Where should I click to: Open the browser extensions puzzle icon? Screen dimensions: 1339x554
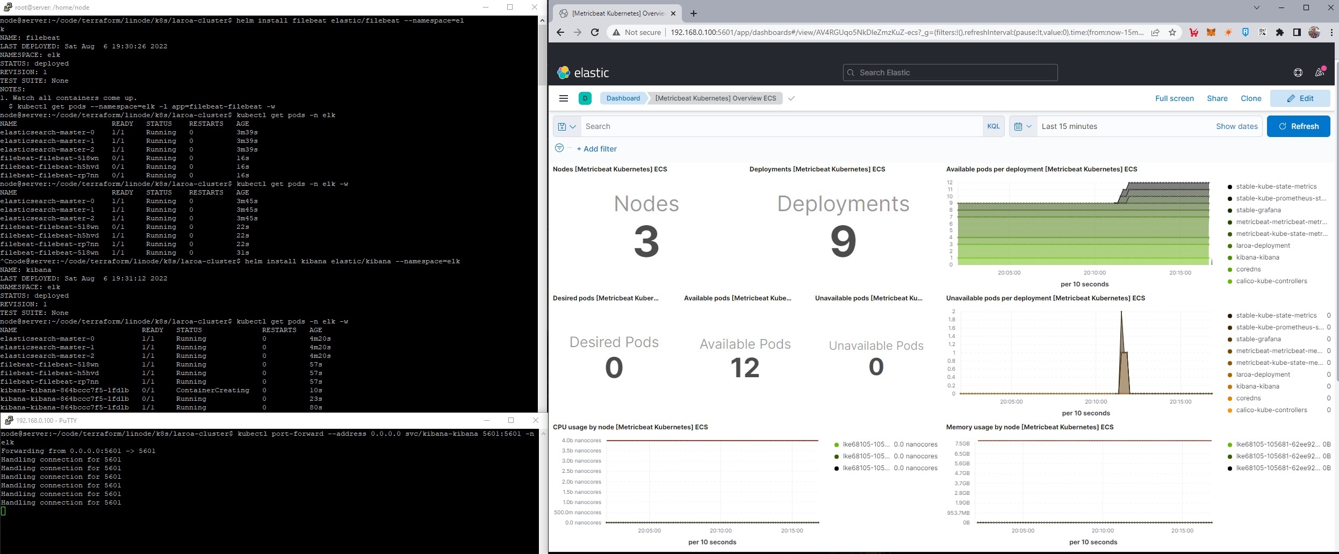pos(1280,32)
